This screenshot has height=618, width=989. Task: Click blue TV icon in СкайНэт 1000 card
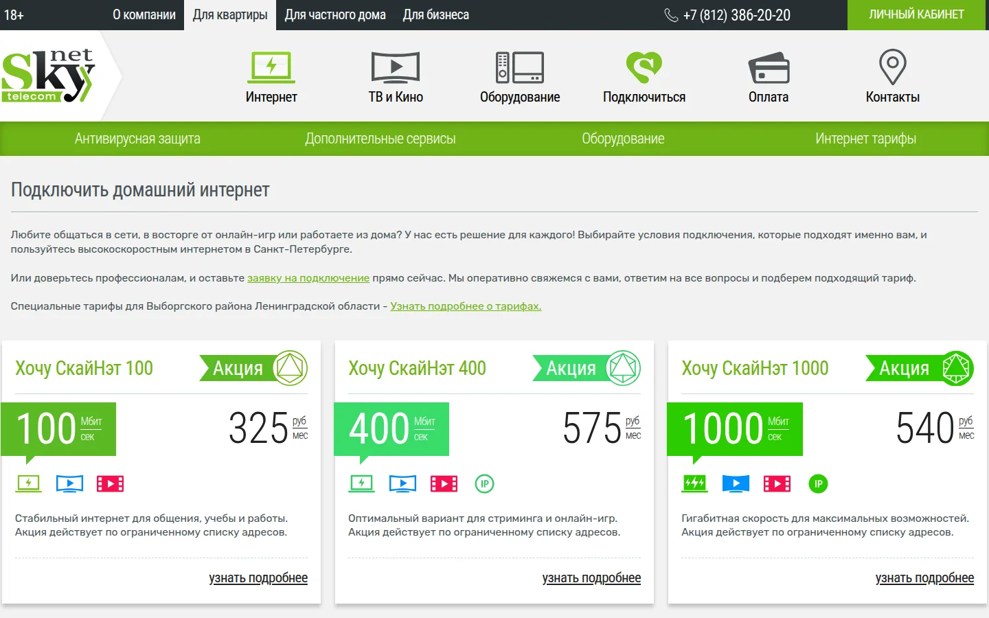tap(736, 483)
